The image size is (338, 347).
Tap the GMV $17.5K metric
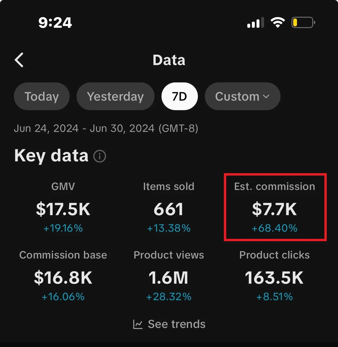(x=63, y=209)
